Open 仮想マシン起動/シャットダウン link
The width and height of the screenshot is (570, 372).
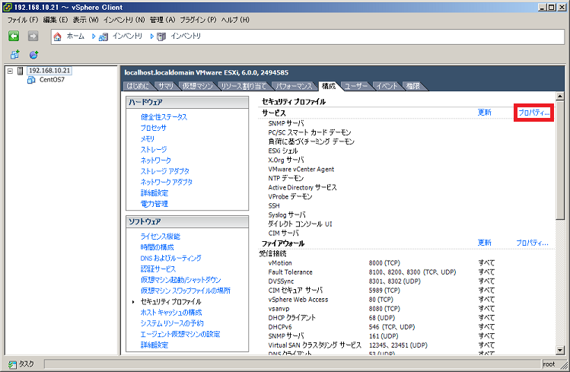pos(180,280)
